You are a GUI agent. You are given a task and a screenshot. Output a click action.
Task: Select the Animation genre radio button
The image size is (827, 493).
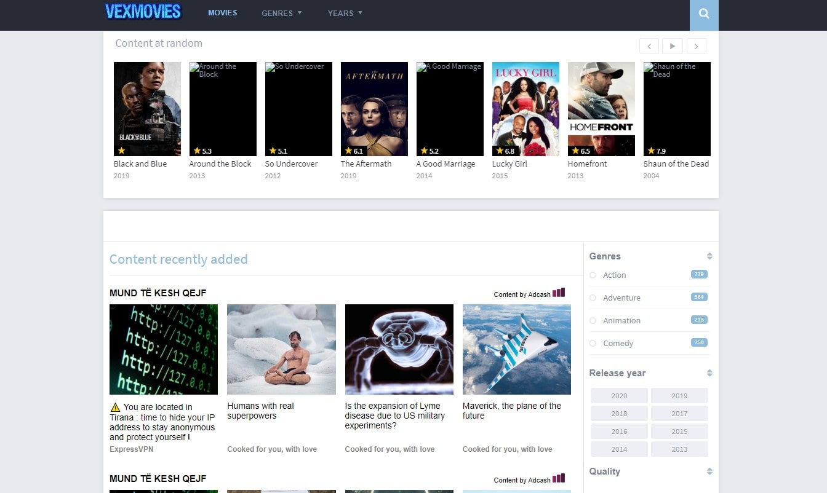(593, 321)
